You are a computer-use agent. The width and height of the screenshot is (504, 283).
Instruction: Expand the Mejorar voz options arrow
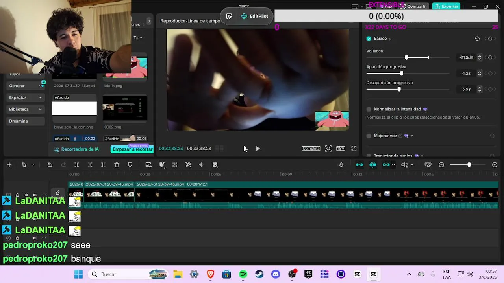pos(411,136)
